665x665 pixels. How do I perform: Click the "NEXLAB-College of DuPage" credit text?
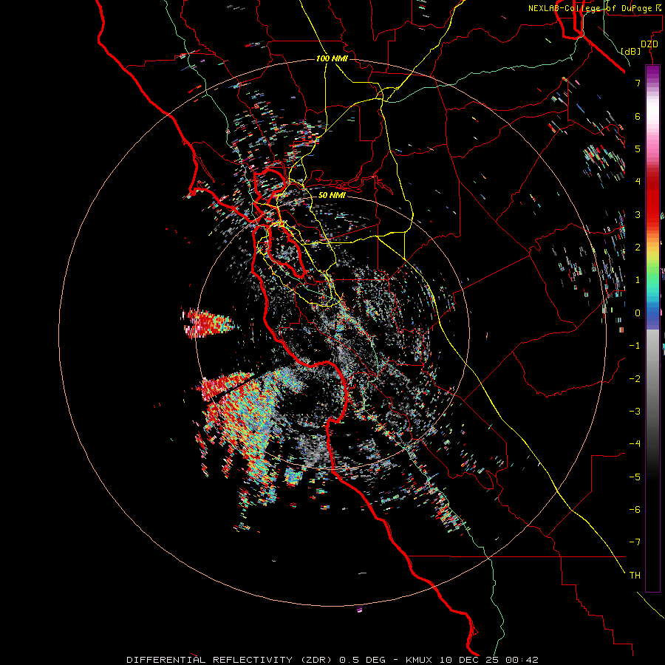590,8
